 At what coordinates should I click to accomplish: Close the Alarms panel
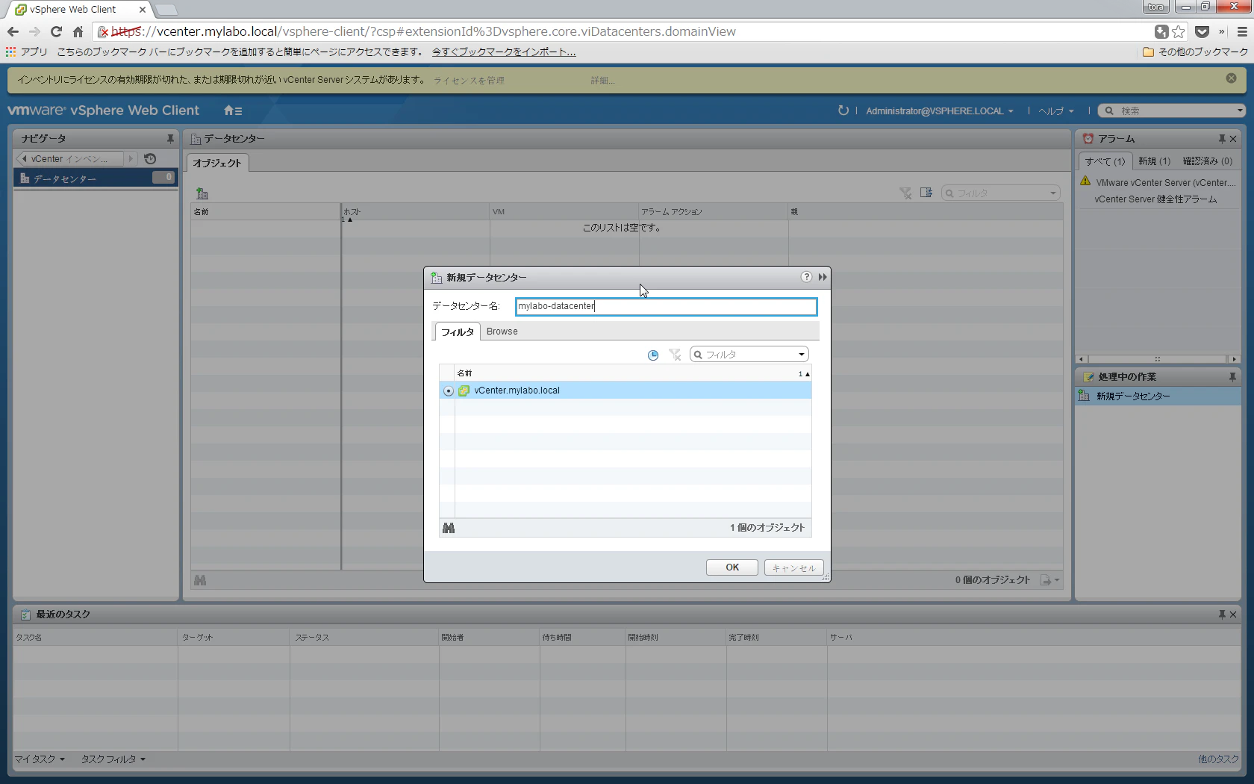(x=1233, y=139)
